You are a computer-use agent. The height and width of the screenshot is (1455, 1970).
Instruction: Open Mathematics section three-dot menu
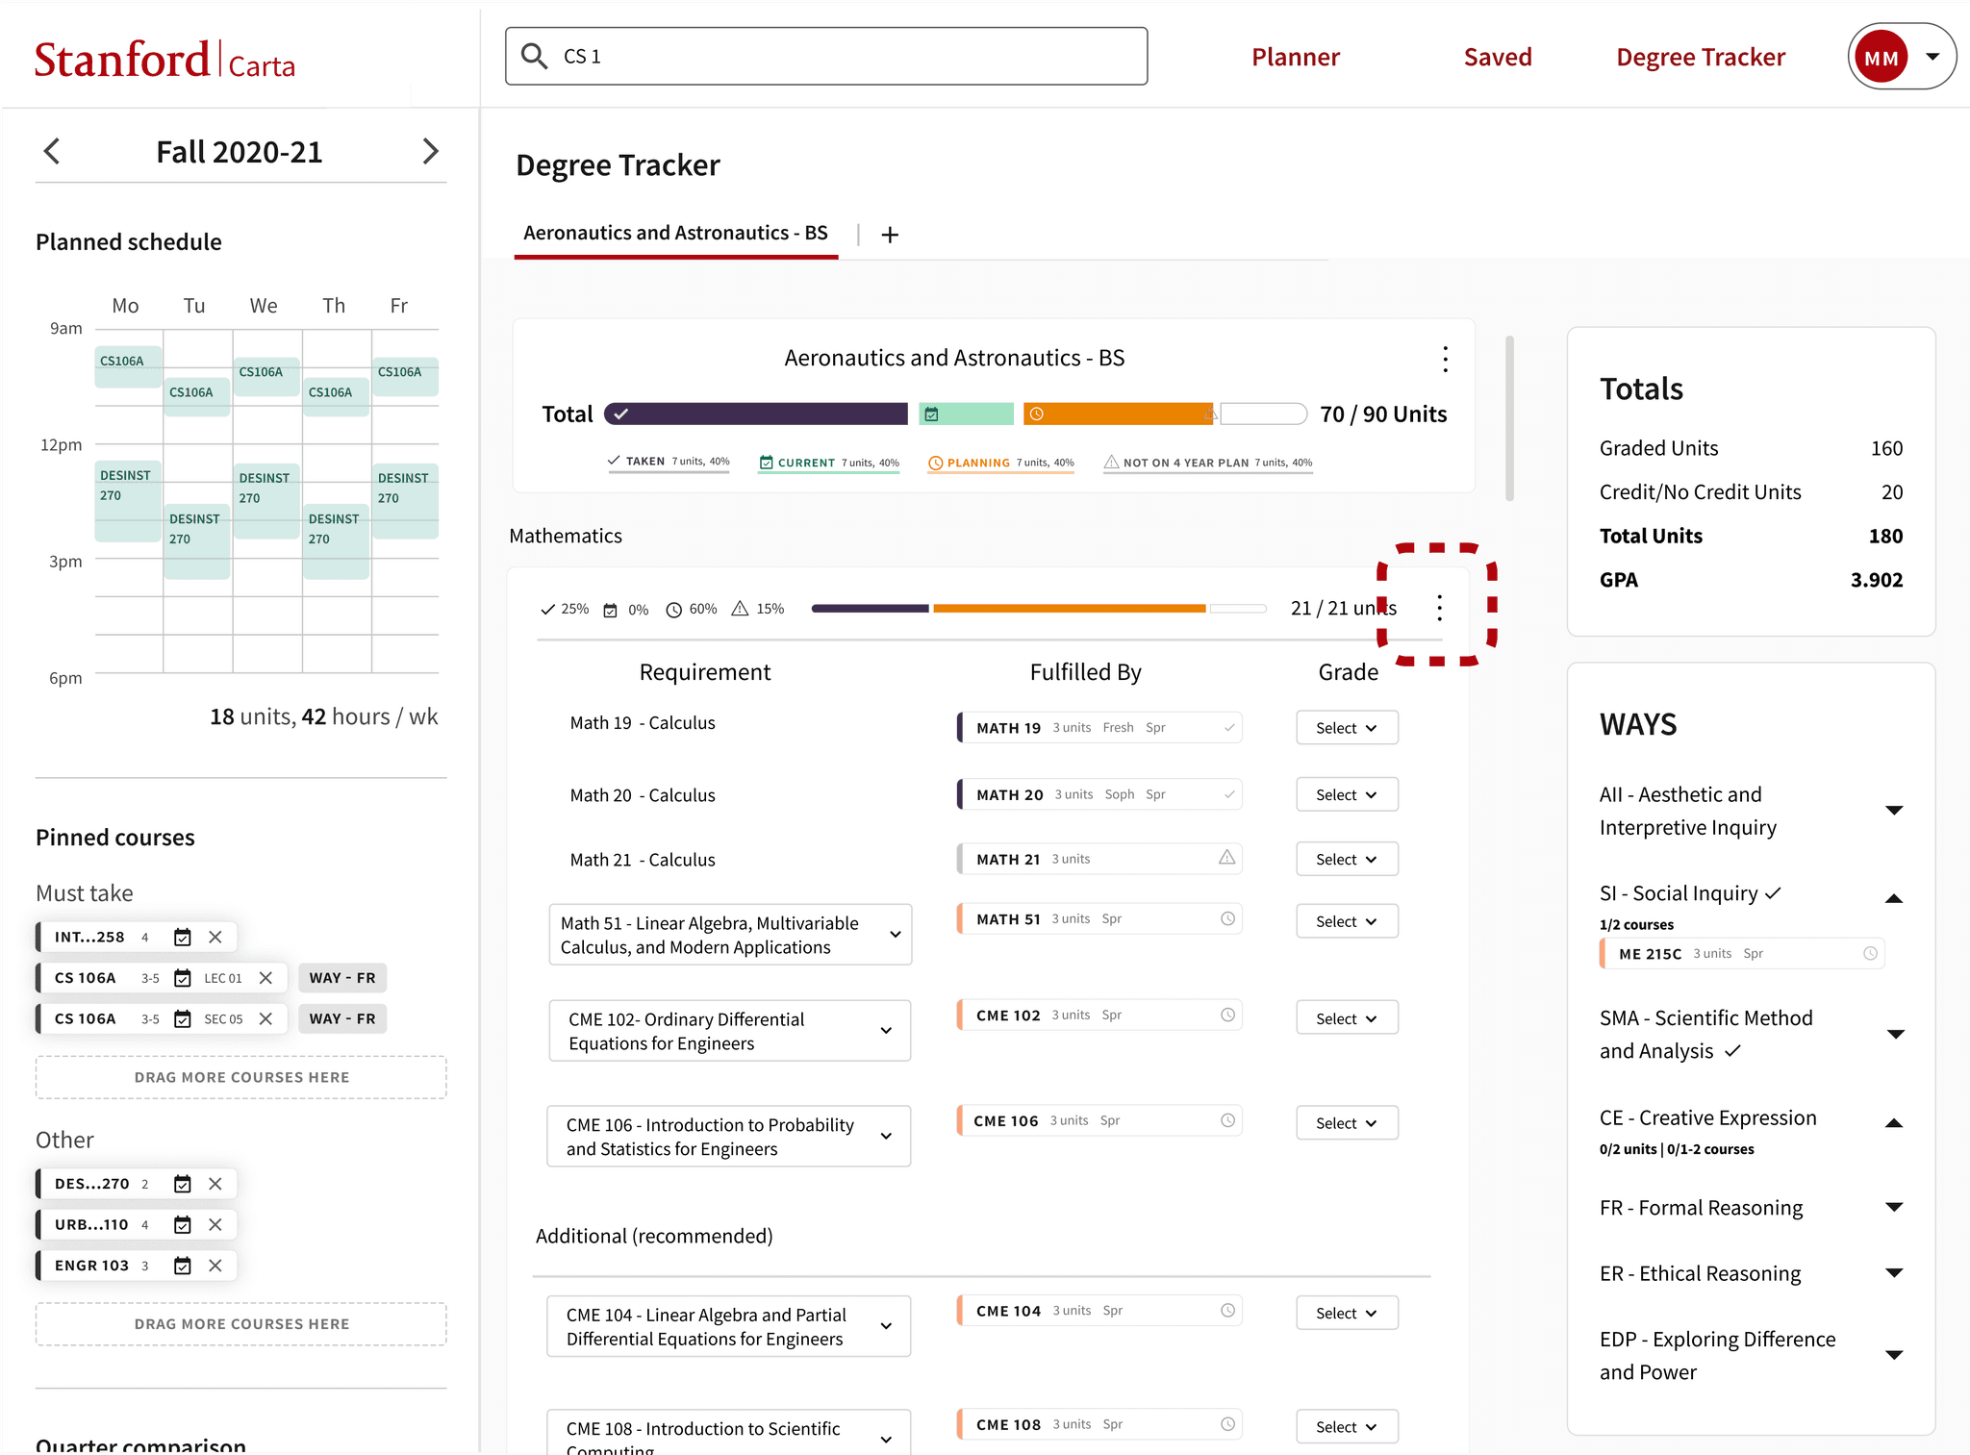pos(1439,607)
